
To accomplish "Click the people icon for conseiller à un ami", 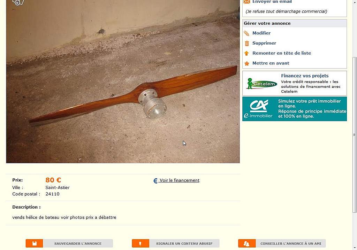I will (x=247, y=243).
